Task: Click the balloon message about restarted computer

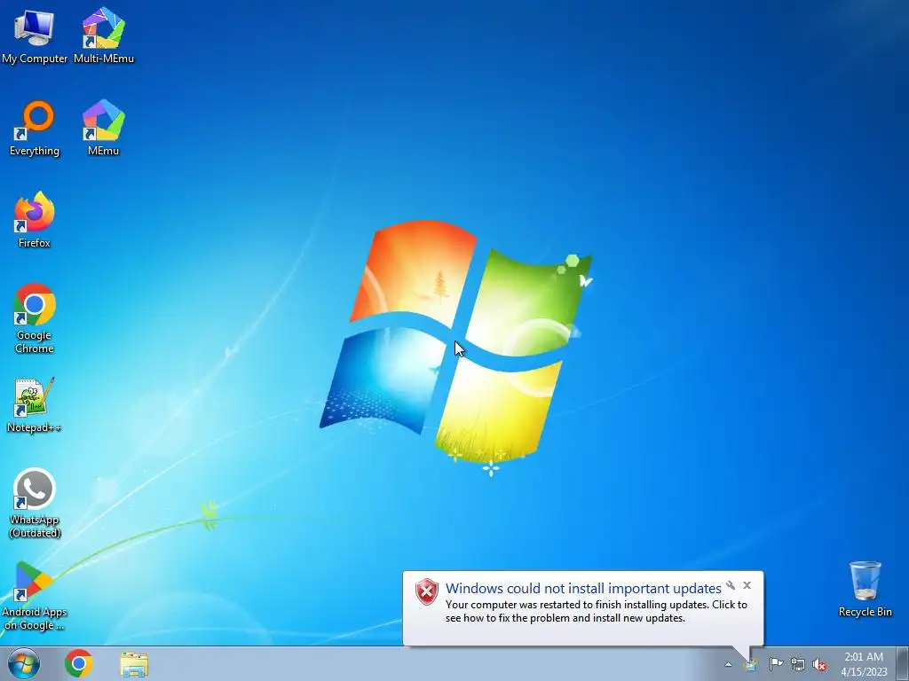Action: tap(596, 611)
